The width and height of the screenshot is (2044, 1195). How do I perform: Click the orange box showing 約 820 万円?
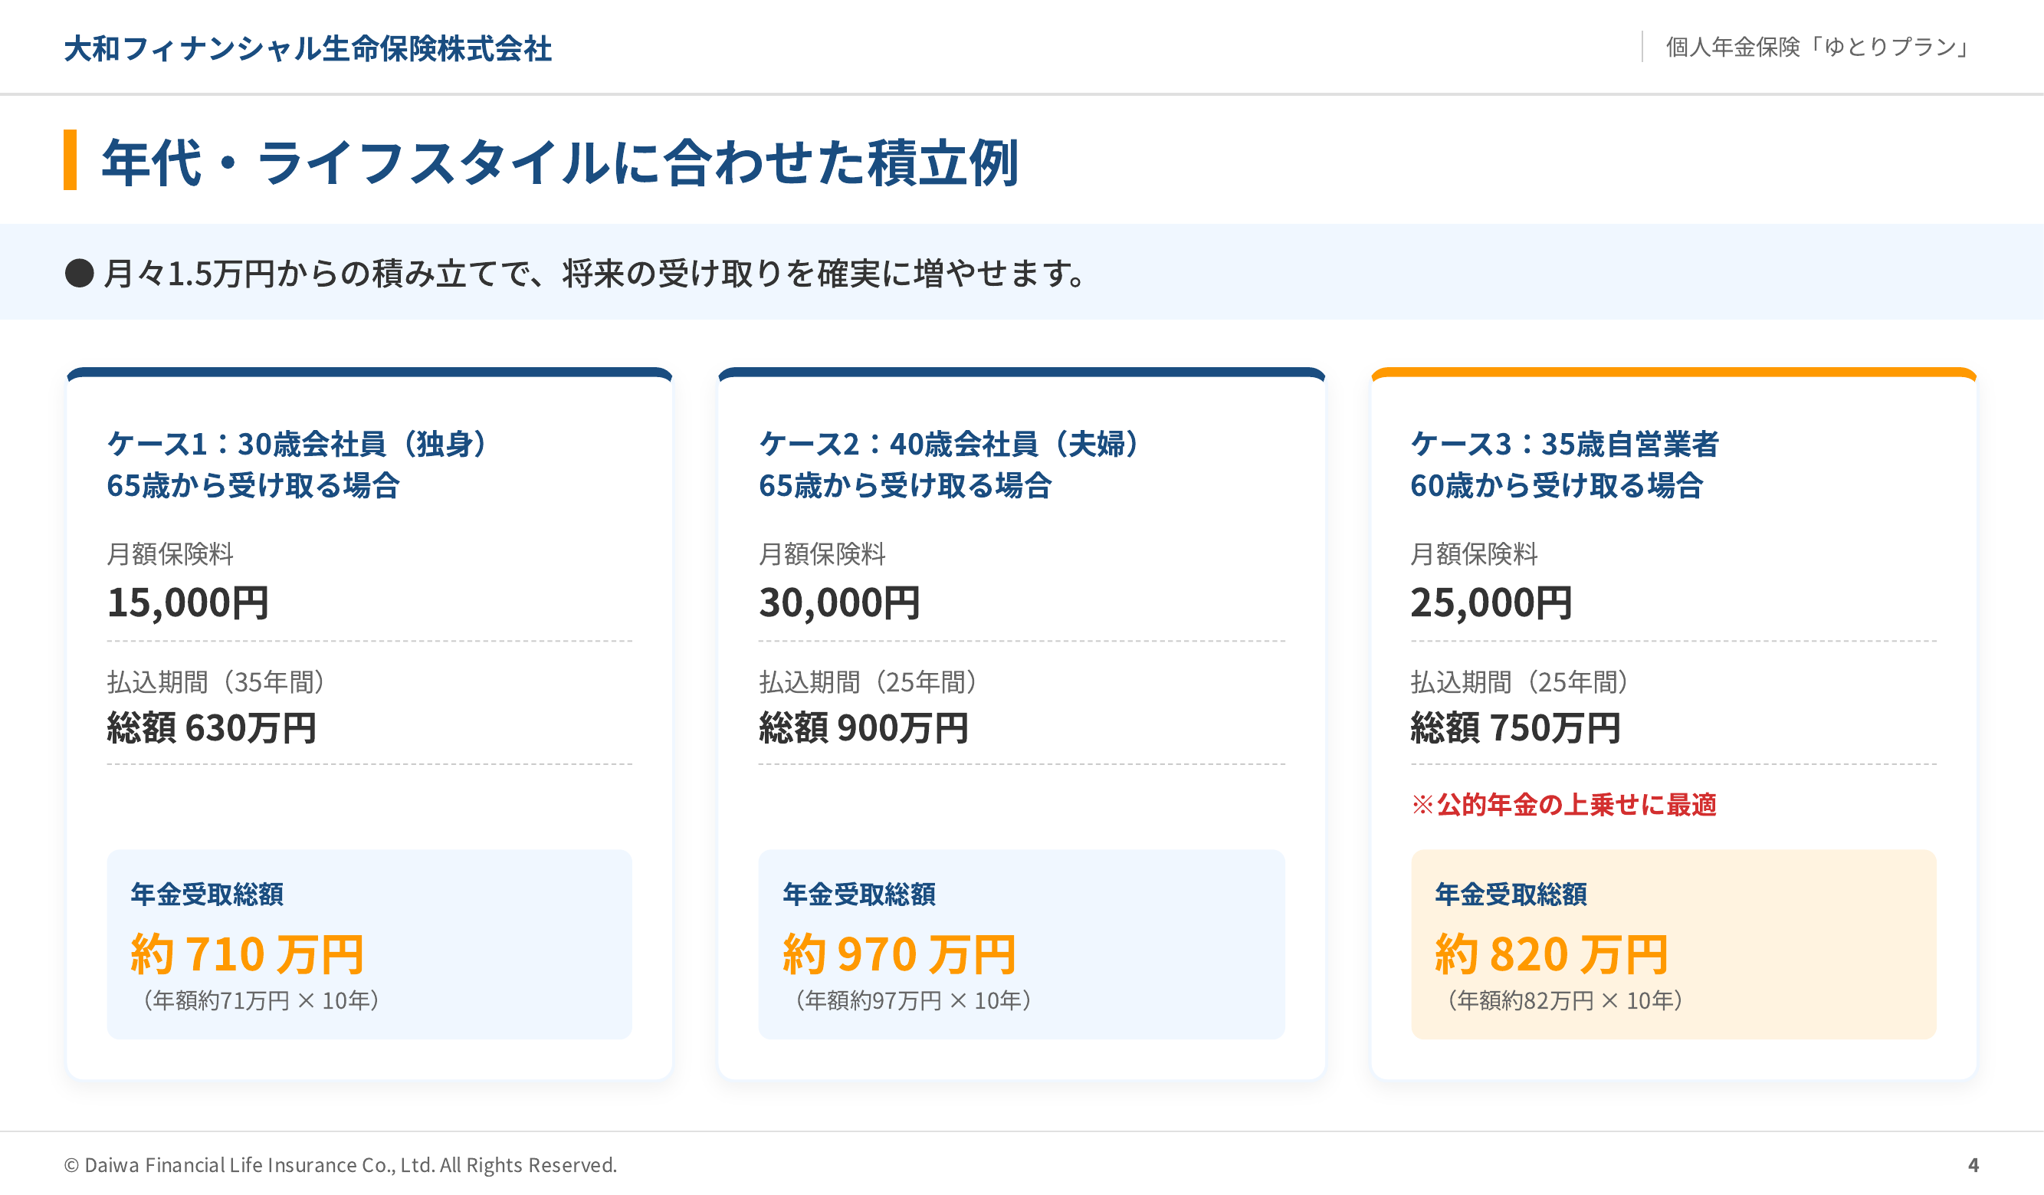tap(1673, 944)
